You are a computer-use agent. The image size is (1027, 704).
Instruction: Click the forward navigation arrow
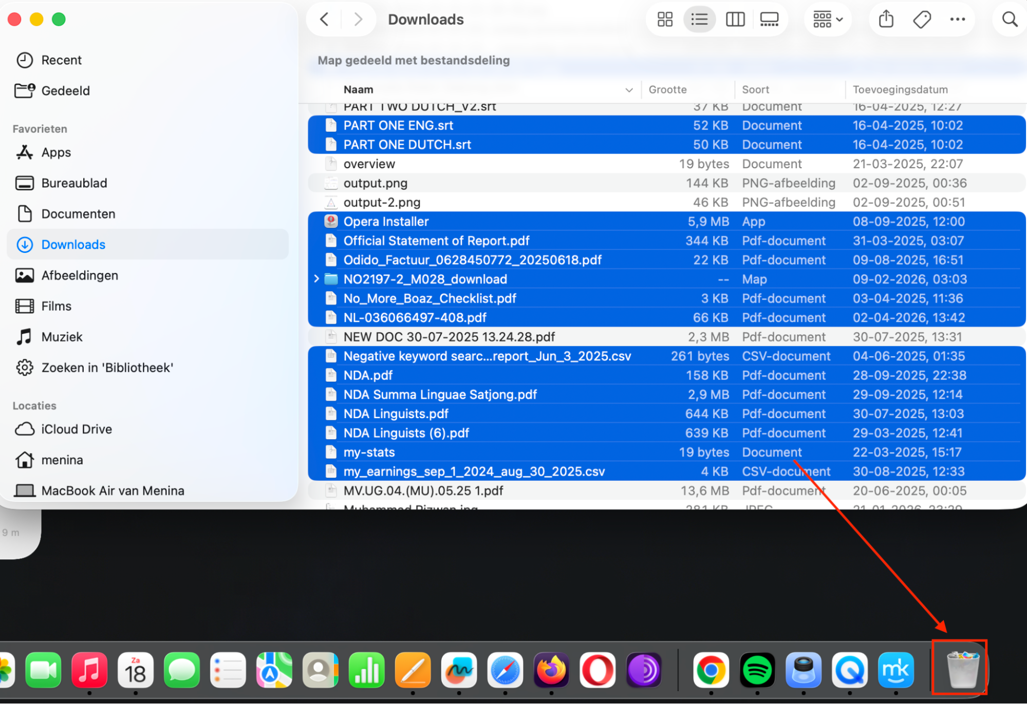click(x=358, y=19)
